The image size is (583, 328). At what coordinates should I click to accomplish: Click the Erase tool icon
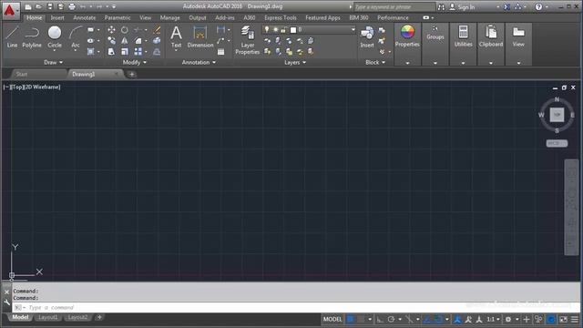coord(157,30)
